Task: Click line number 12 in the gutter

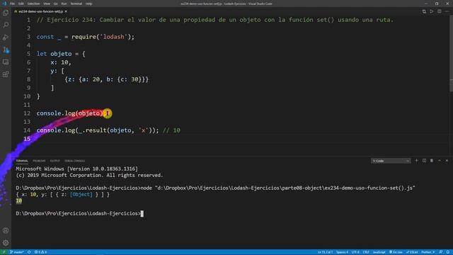Action: tap(27, 113)
